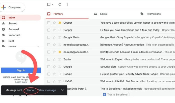Check the Google Alerts email checkbox
Image resolution: width=175 pixels, height=103 pixels.
coord(49,37)
